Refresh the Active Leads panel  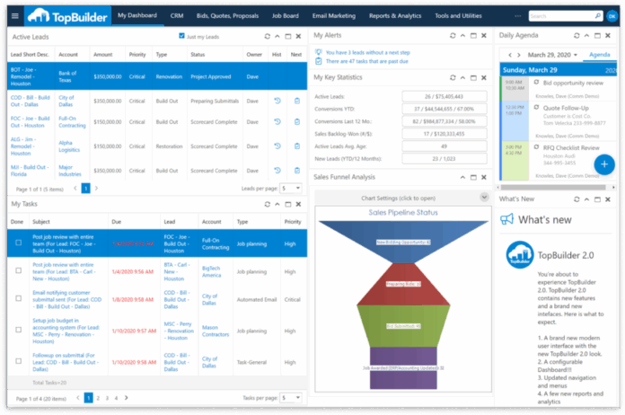(x=267, y=36)
